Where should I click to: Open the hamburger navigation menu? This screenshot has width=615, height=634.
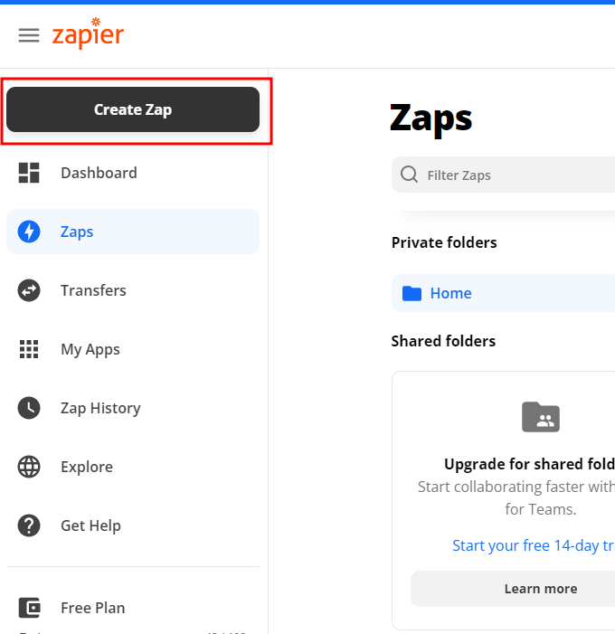click(29, 35)
